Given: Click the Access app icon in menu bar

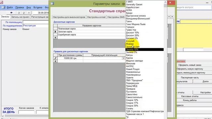Looking at the screenshot, I should pyautogui.click(x=3, y=7).
